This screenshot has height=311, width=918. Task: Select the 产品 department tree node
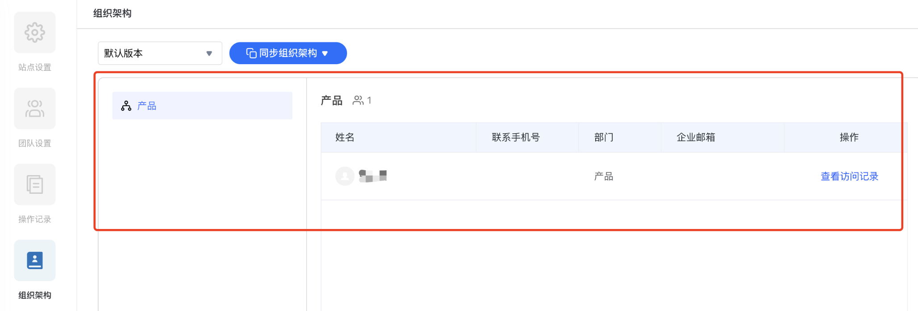[x=202, y=106]
